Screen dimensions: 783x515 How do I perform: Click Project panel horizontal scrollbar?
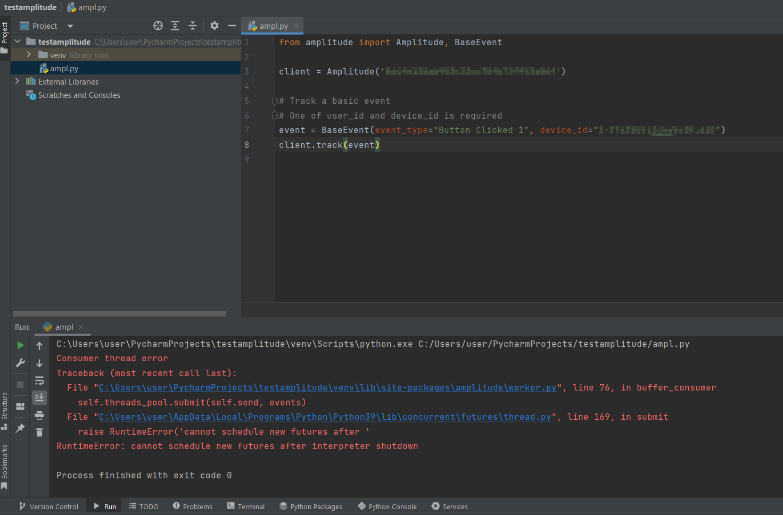click(119, 314)
